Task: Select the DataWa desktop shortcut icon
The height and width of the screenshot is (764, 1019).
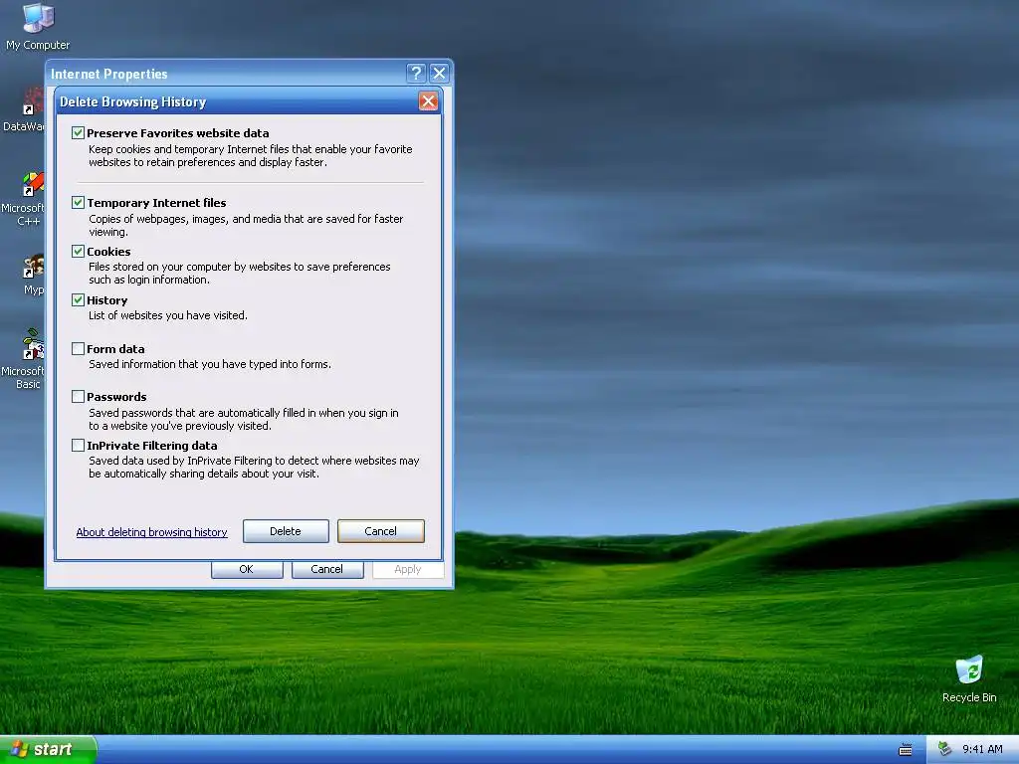Action: (x=24, y=109)
